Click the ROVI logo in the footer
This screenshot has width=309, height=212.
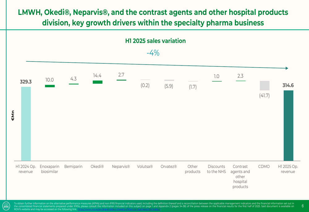point(6,206)
